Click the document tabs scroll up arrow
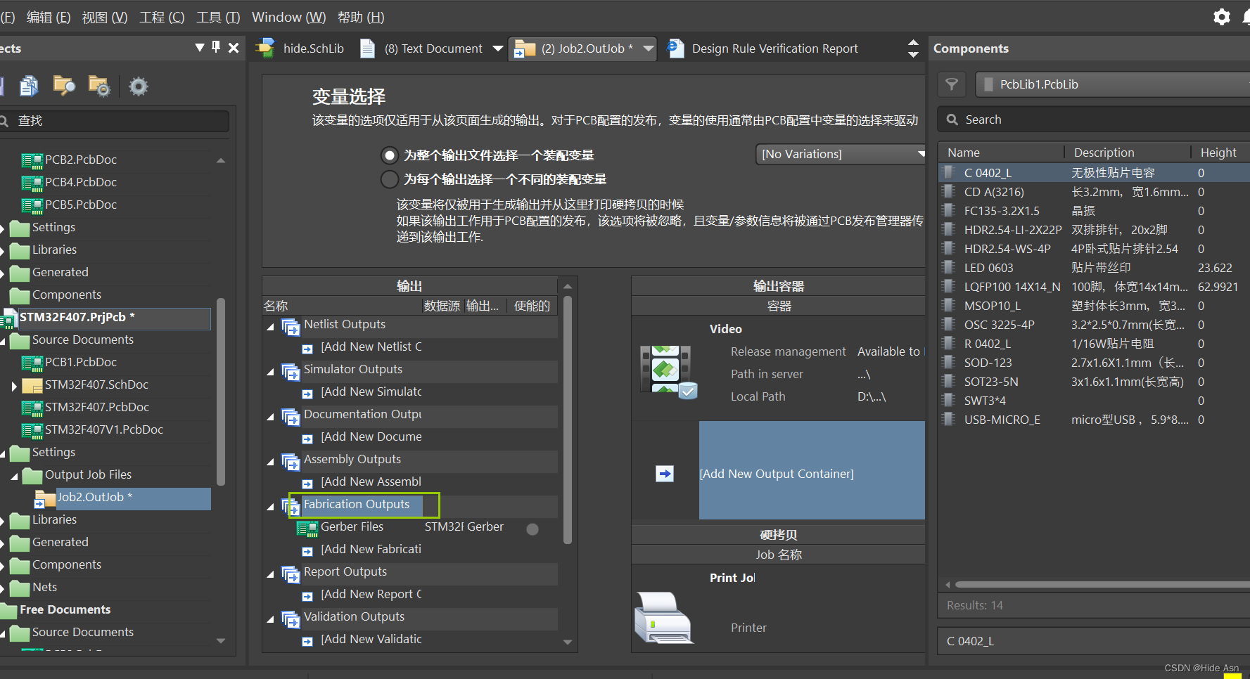1250x679 pixels. (913, 42)
